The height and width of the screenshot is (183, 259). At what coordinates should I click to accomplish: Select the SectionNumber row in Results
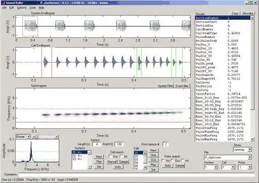click(223, 18)
